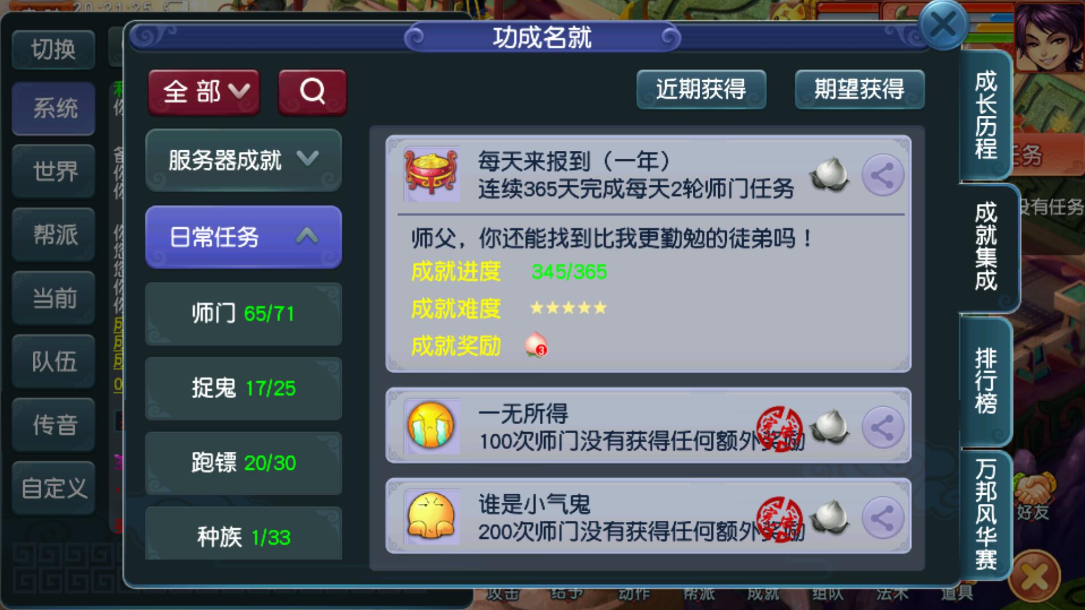Expand the 服务器成就 category
The height and width of the screenshot is (610, 1085).
click(244, 160)
